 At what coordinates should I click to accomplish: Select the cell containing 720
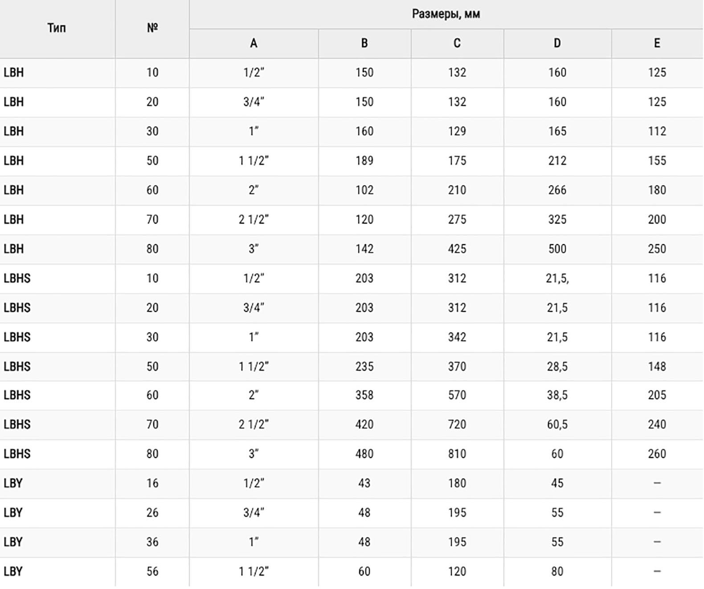point(457,424)
